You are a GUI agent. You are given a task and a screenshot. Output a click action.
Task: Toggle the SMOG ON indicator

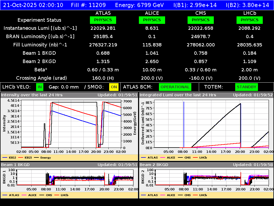(x=113, y=87)
